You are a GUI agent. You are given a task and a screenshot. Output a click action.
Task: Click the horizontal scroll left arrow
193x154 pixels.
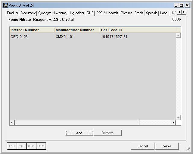point(12,123)
